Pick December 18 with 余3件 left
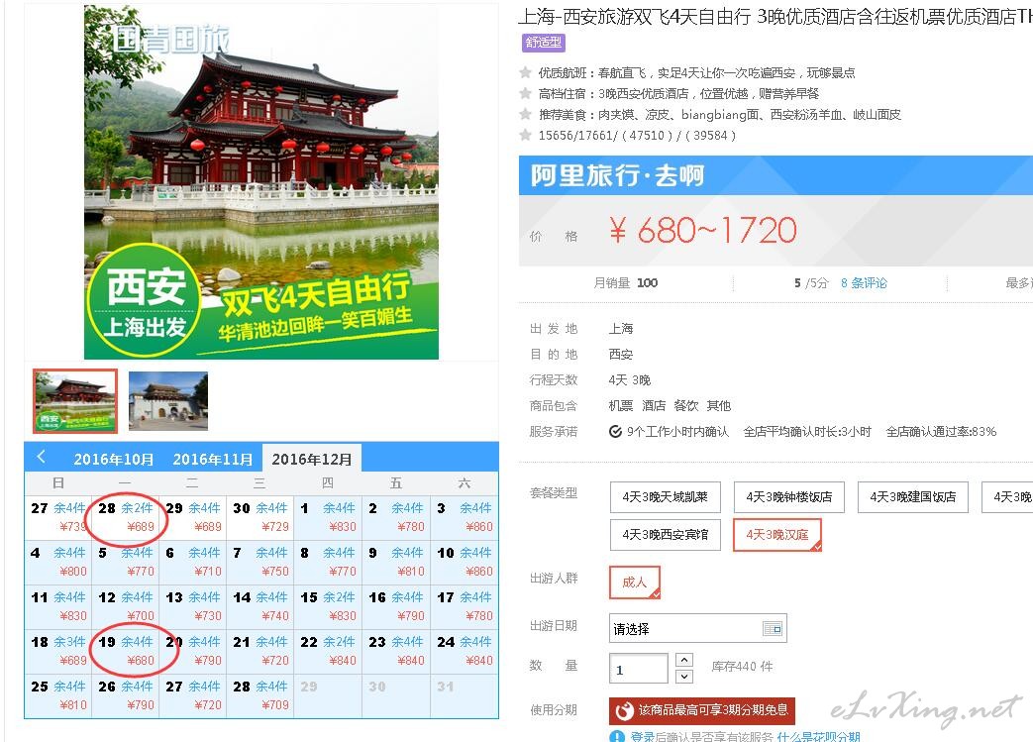1033x742 pixels. [x=58, y=651]
